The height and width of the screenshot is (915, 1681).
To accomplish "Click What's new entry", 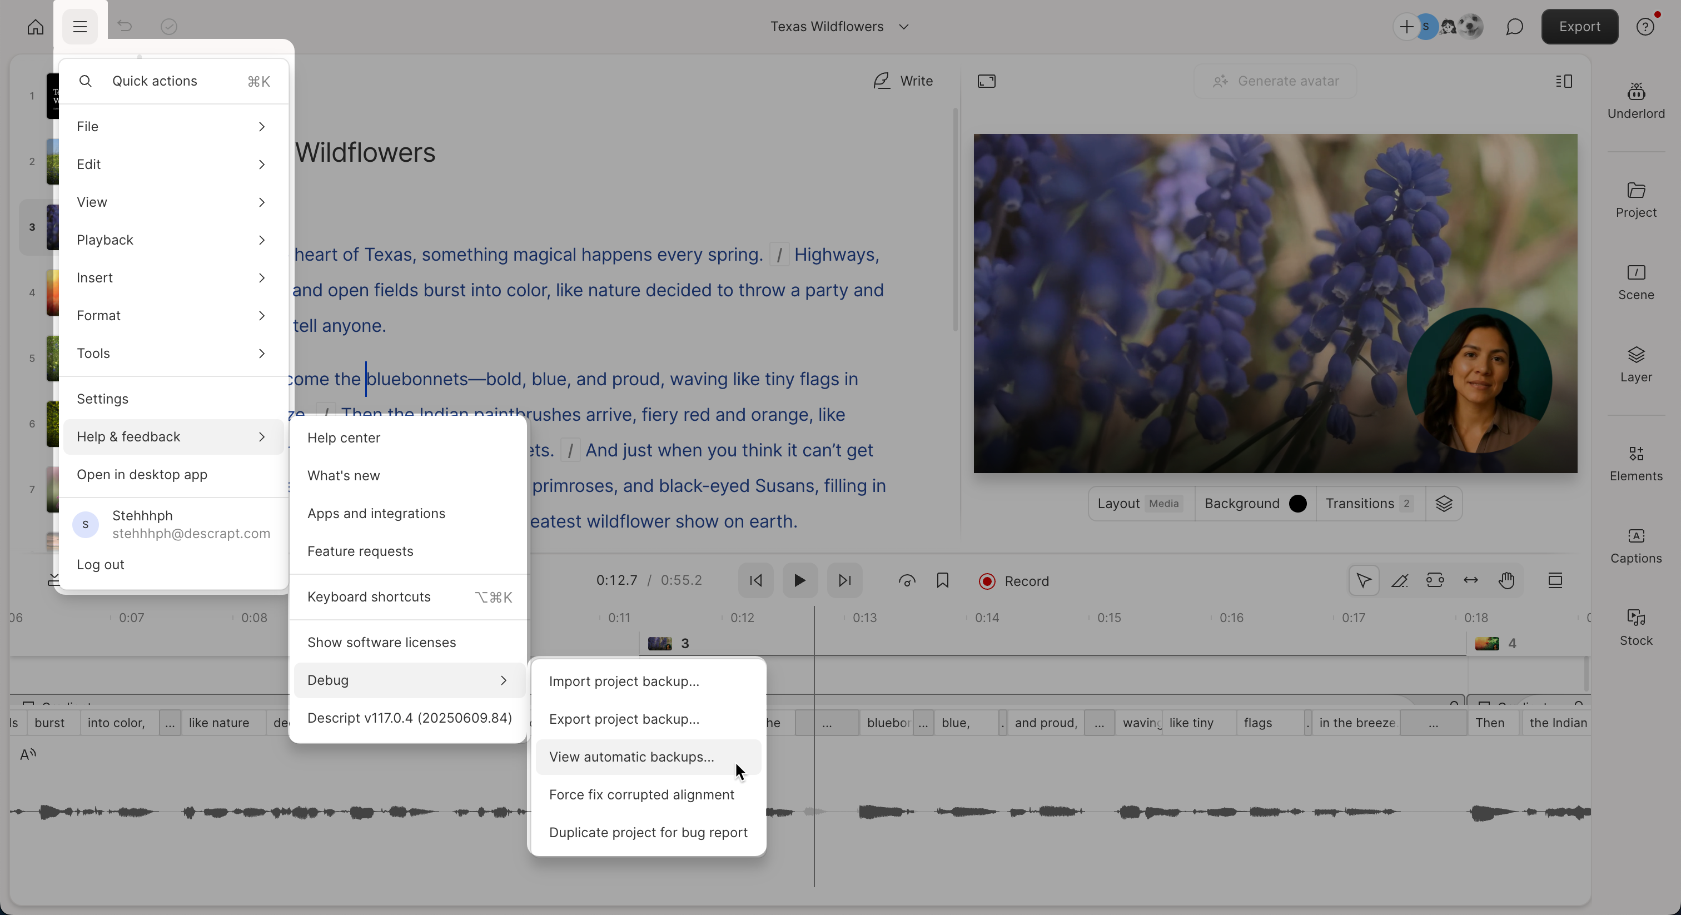I will [x=409, y=476].
